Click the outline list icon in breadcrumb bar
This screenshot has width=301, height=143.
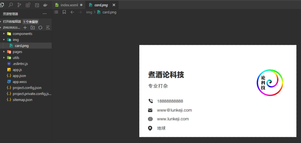point(56,12)
